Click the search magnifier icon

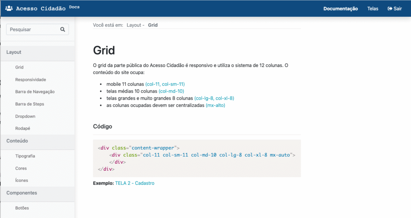[x=63, y=29]
